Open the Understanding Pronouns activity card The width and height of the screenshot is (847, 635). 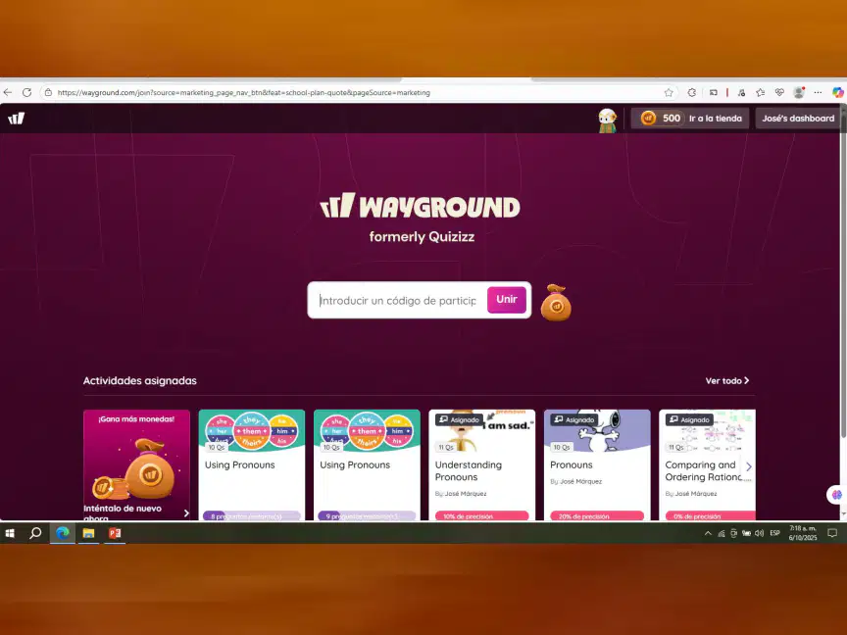pos(482,464)
